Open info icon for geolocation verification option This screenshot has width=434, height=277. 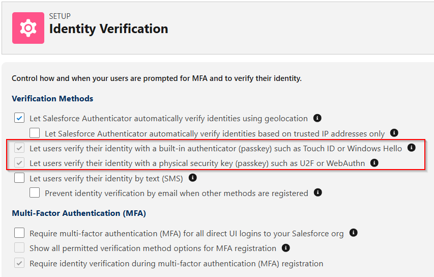click(x=317, y=118)
